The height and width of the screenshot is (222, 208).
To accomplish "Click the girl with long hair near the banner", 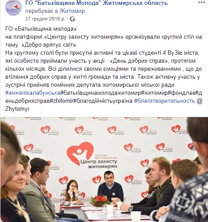I will tap(73, 191).
